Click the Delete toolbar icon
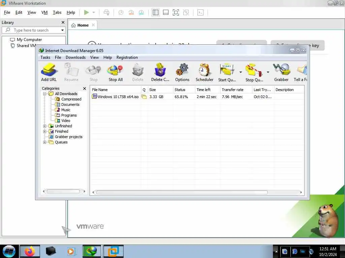Viewport: 345px width, 258px height. click(x=138, y=73)
